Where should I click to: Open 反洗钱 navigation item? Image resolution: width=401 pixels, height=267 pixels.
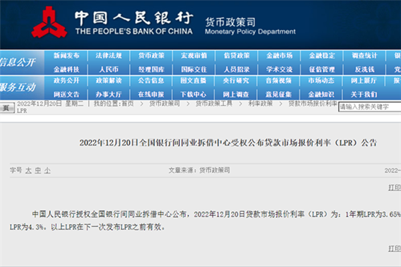coord(364,69)
